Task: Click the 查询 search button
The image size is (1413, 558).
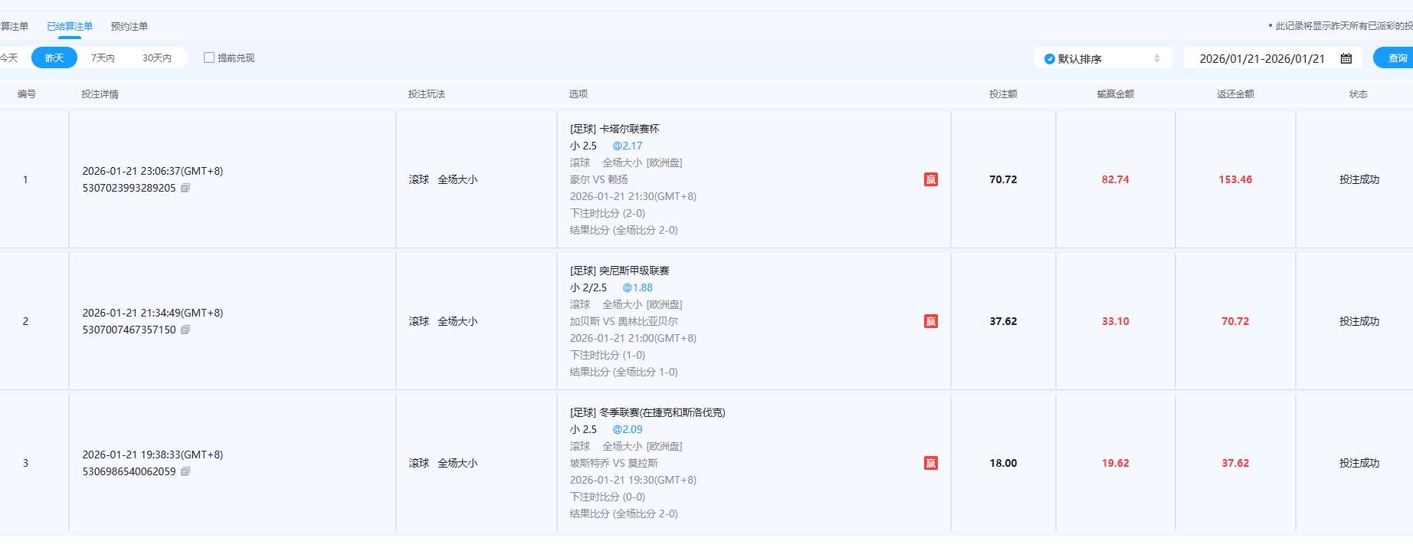Action: (x=1395, y=57)
